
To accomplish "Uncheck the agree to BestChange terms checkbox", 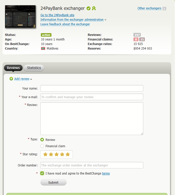I will 42,173.
